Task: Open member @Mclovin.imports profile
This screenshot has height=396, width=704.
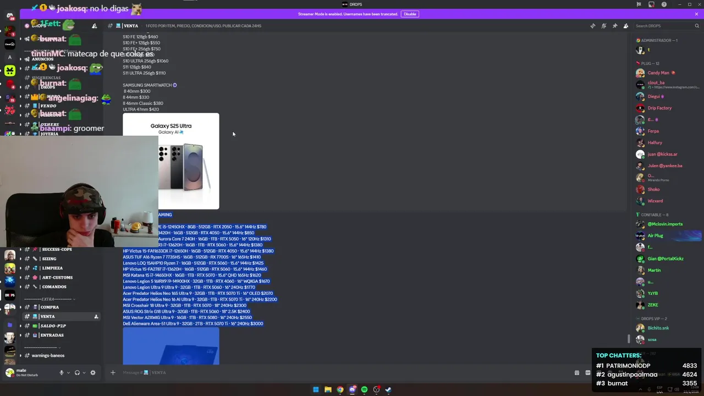Action: (x=665, y=224)
